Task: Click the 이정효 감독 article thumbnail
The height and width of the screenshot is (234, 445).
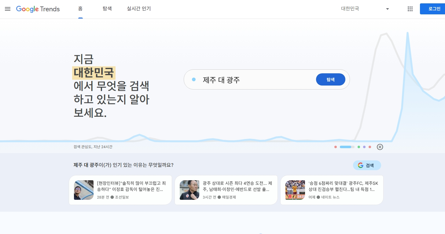Action: 84,190
